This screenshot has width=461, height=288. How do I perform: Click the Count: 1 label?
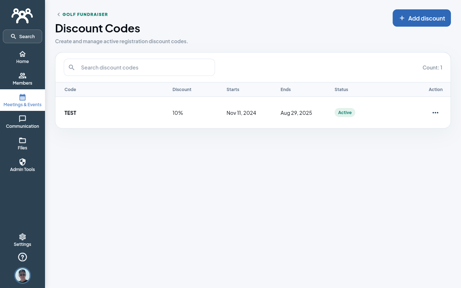(433, 67)
